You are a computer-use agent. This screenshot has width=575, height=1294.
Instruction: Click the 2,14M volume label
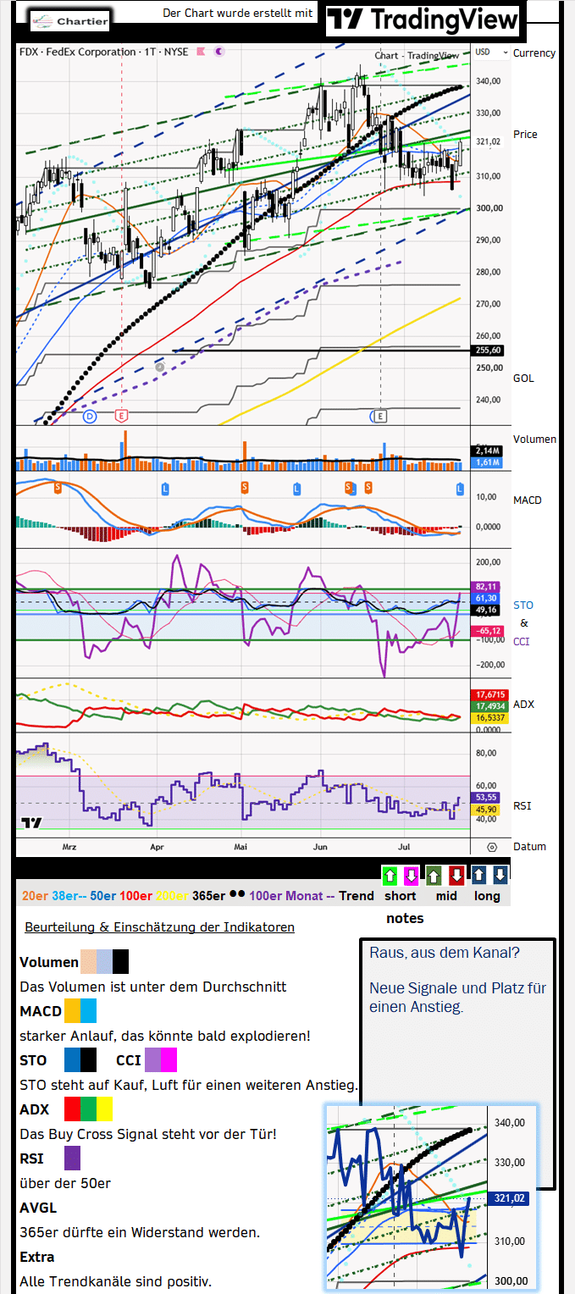pos(486,451)
